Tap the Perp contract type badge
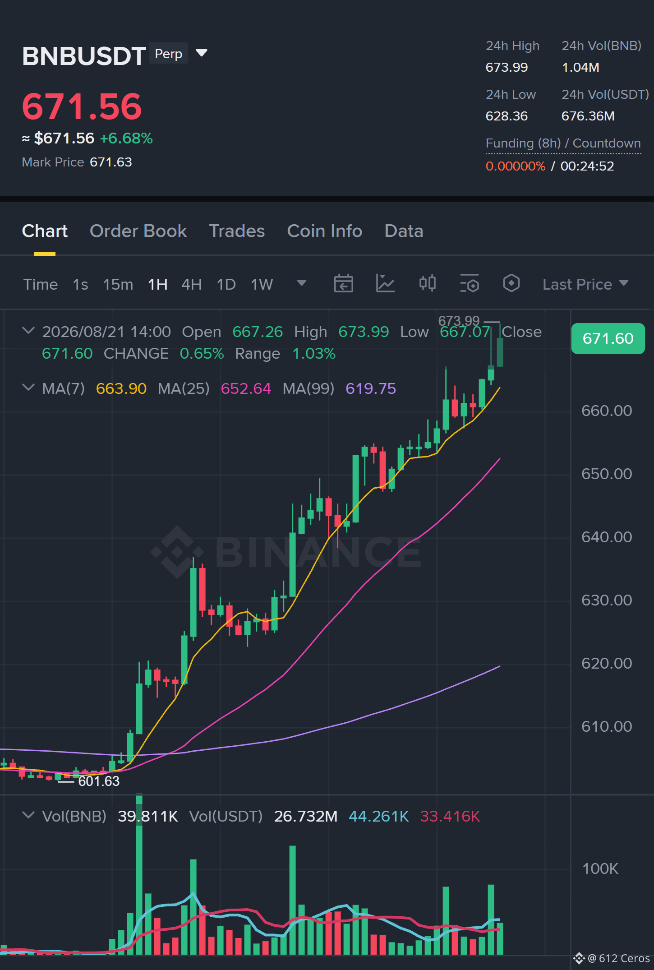The image size is (654, 970). coord(168,54)
